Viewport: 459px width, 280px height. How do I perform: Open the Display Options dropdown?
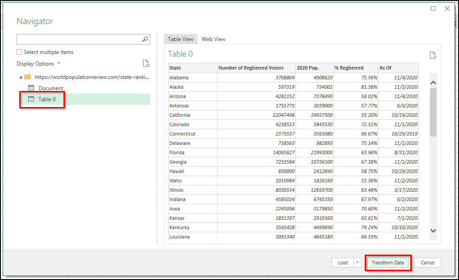(x=38, y=64)
